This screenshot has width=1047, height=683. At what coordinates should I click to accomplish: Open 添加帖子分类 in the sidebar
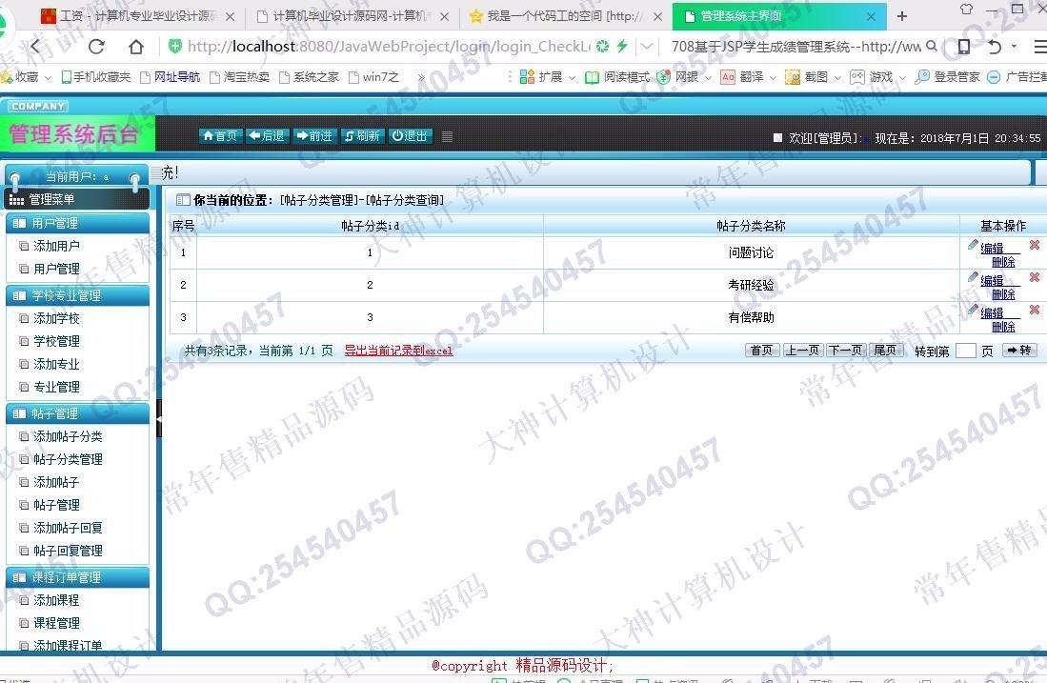point(68,436)
